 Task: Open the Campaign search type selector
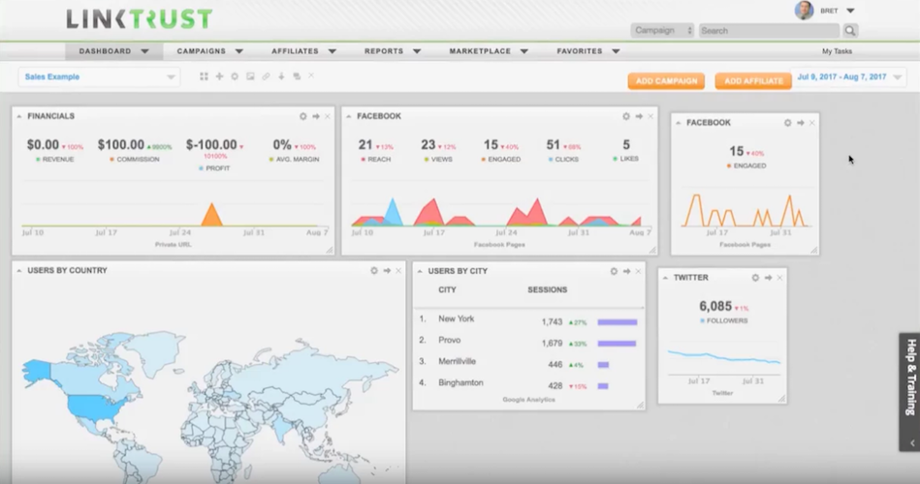(663, 31)
